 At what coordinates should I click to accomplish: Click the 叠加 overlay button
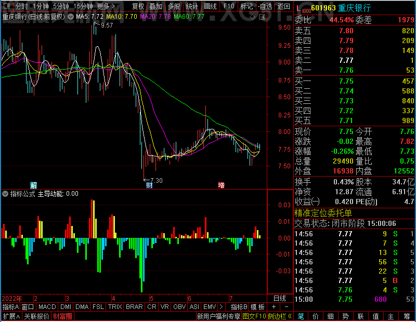pos(155,6)
